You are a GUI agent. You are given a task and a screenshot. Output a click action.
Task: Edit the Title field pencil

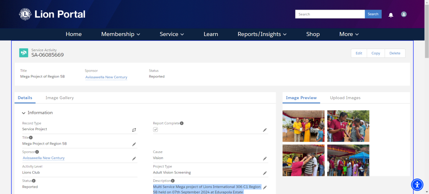tap(134, 144)
